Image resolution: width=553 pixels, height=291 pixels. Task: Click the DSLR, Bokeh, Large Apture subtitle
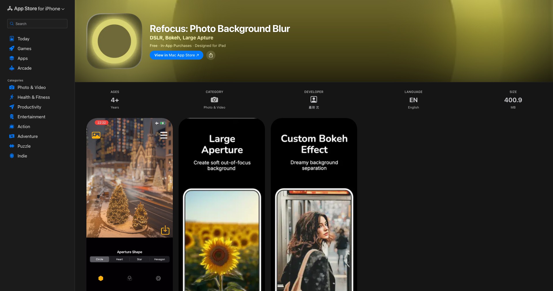coord(181,38)
